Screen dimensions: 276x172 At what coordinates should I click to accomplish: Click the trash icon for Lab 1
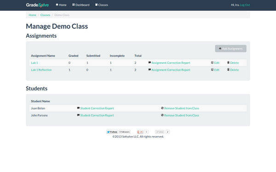tap(228, 62)
